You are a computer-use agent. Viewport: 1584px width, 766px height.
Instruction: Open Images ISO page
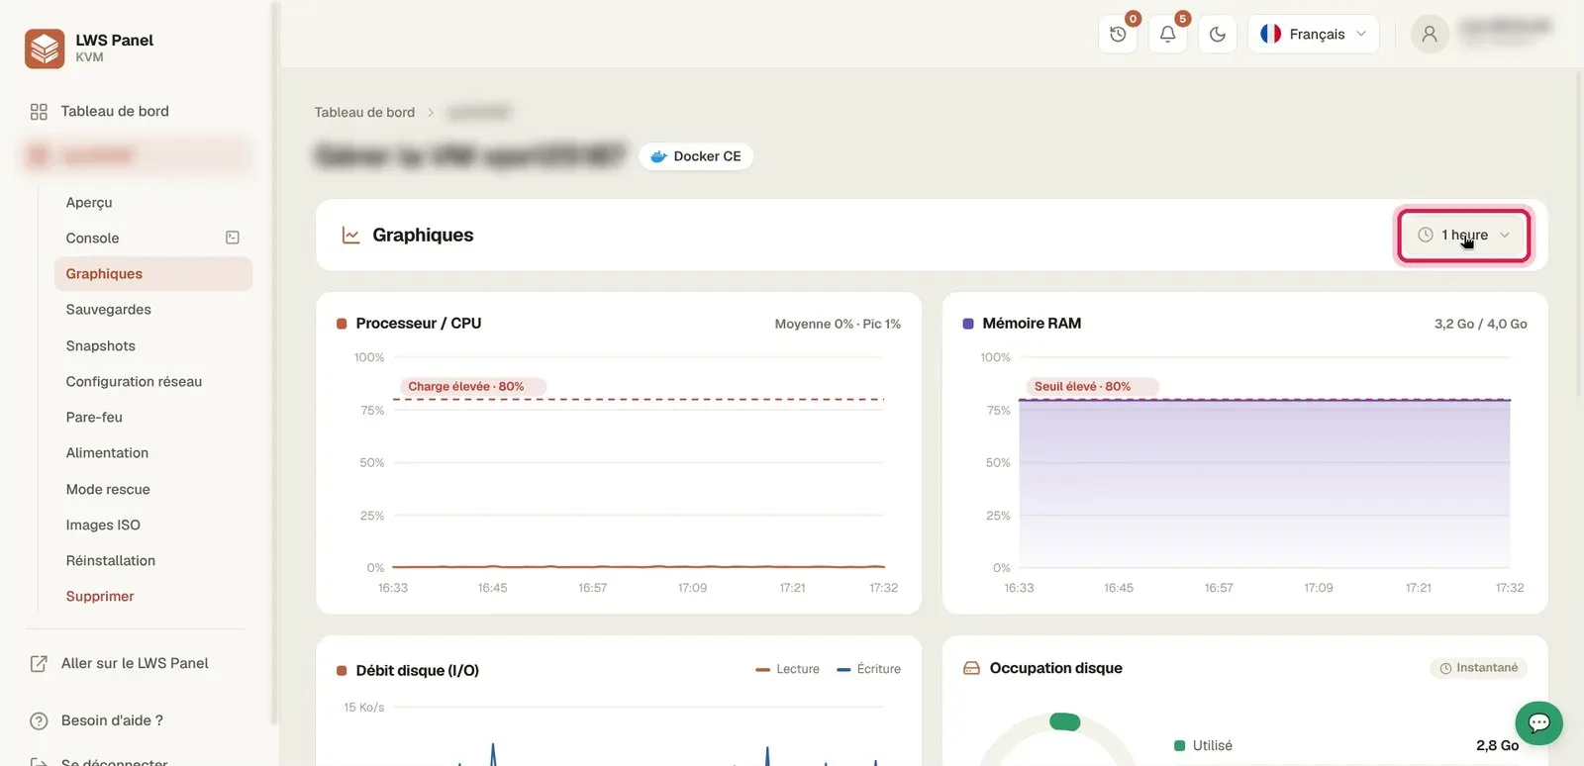(103, 526)
